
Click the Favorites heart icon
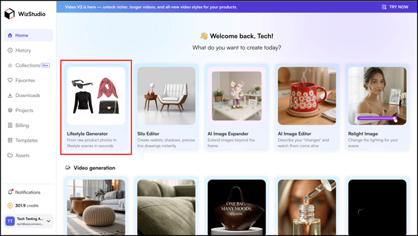coord(10,80)
